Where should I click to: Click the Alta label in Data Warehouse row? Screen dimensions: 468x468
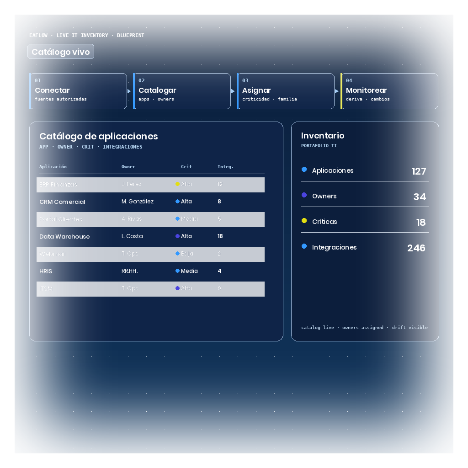[x=186, y=236]
